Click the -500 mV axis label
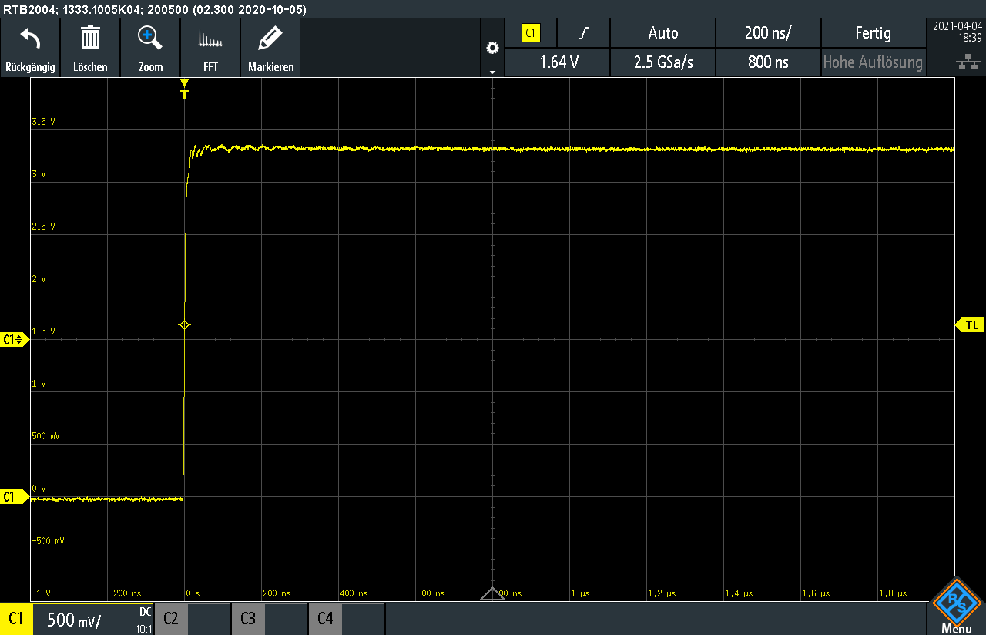This screenshot has width=986, height=635. (x=48, y=541)
